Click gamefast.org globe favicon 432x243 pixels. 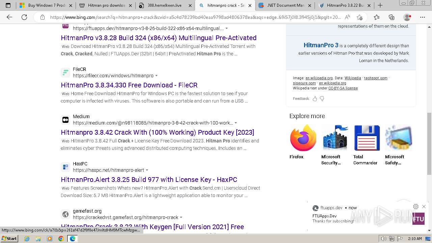click(x=65, y=214)
